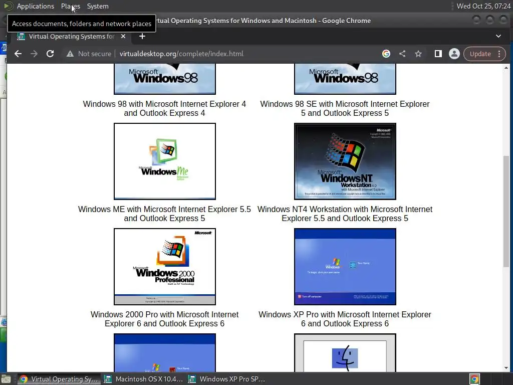This screenshot has height=385, width=513.
Task: Expand the tab search chevron
Action: 498,36
